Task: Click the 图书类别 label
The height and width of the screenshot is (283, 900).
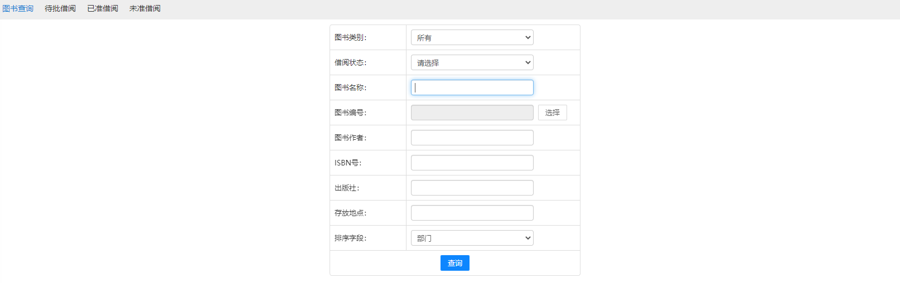Action: coord(350,37)
